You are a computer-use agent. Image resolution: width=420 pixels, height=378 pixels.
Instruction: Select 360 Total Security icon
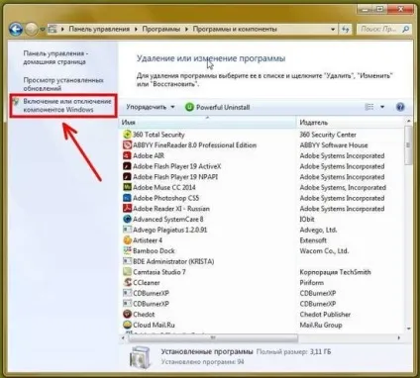[127, 135]
